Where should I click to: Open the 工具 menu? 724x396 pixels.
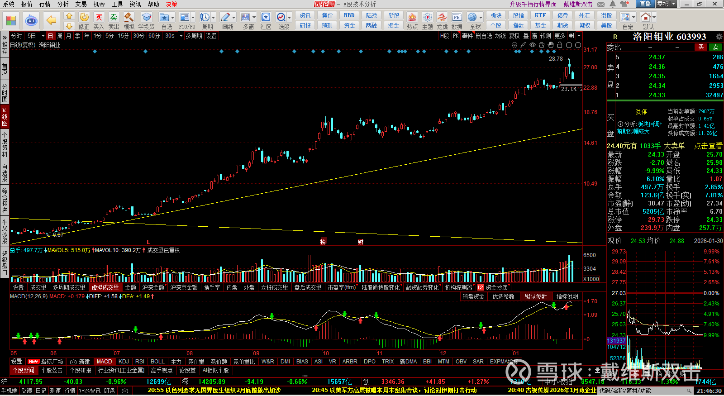coord(117,4)
